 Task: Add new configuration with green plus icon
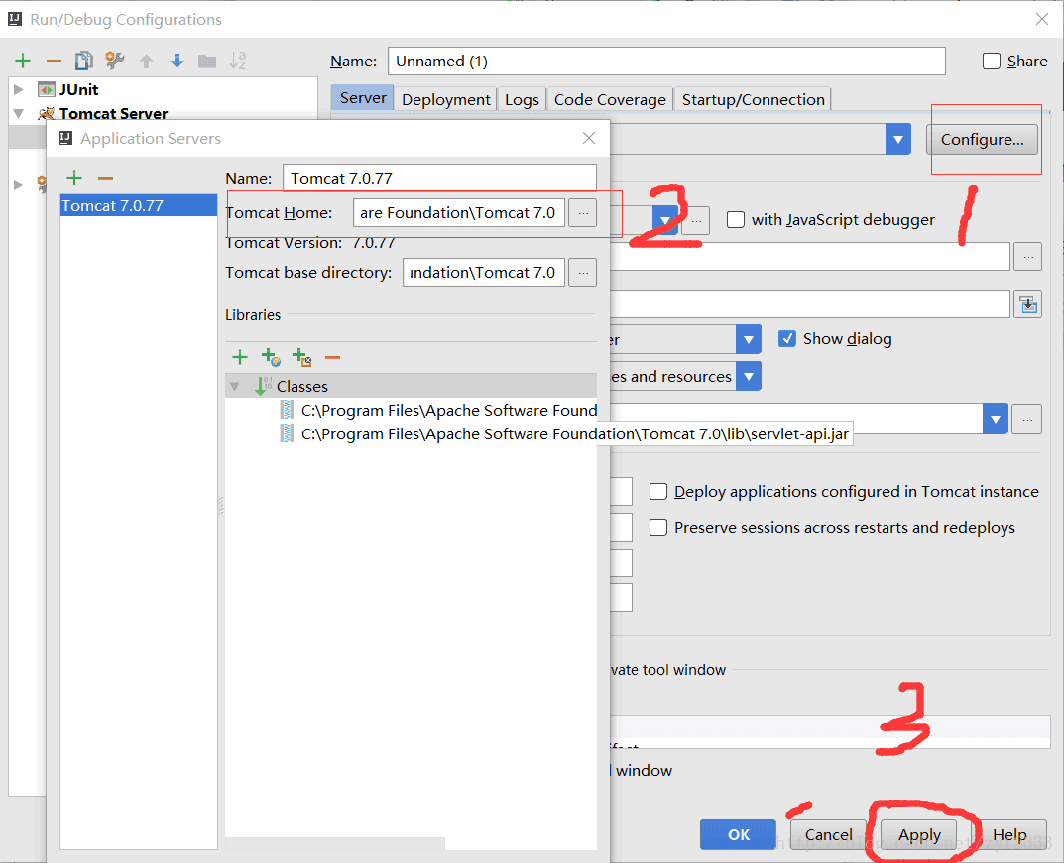(23, 62)
